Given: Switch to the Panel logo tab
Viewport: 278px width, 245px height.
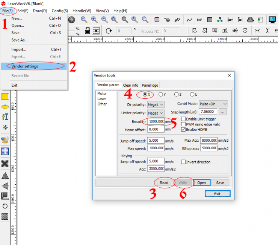Looking at the screenshot, I should (x=150, y=85).
